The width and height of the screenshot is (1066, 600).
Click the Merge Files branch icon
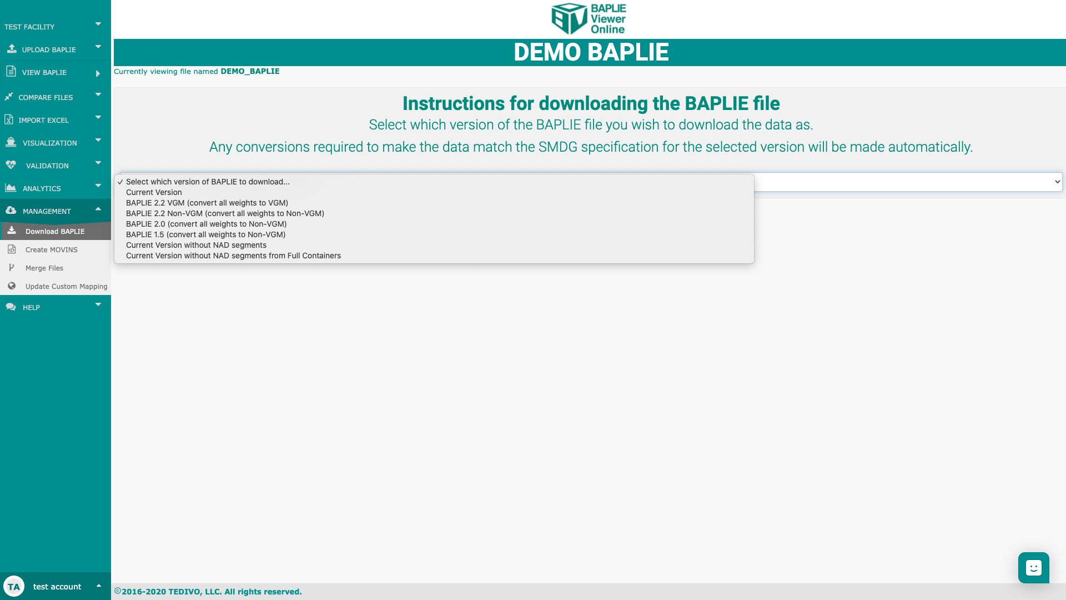(x=12, y=268)
